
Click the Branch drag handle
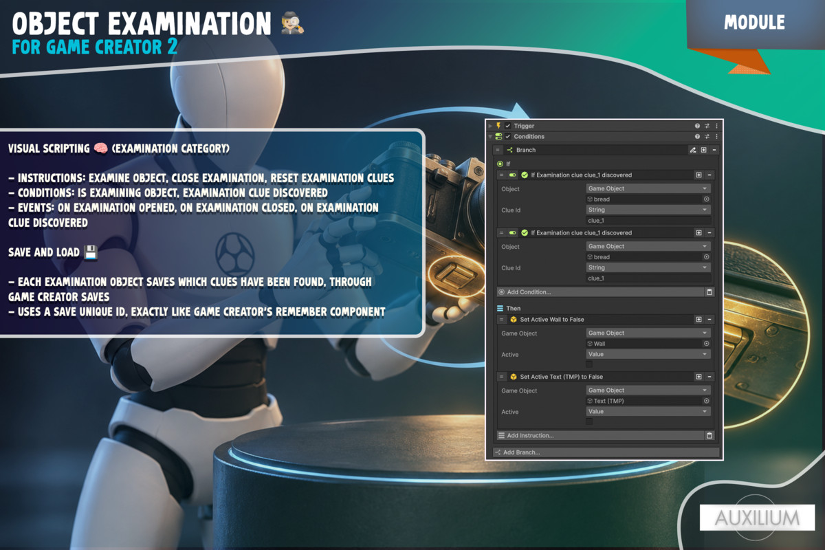coord(498,150)
